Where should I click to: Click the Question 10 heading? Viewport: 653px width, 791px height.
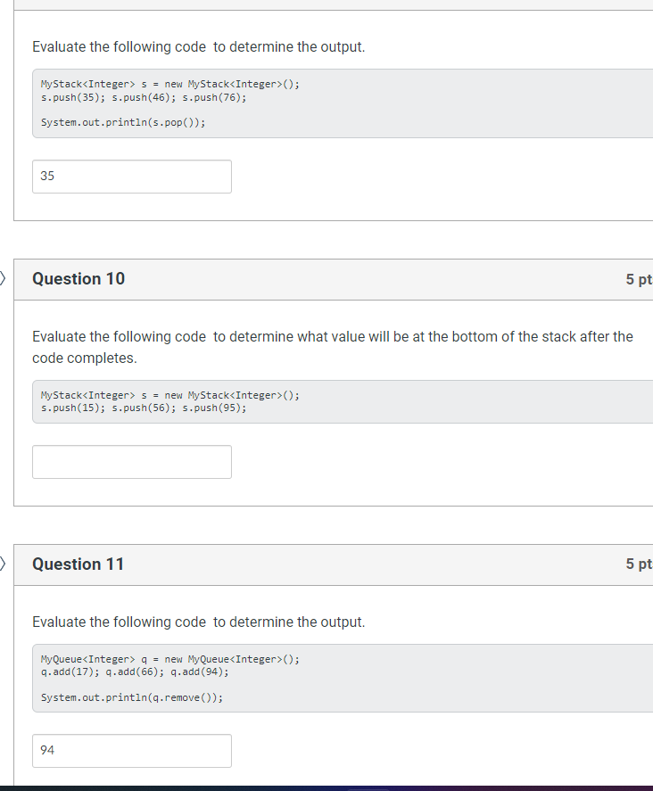point(79,279)
